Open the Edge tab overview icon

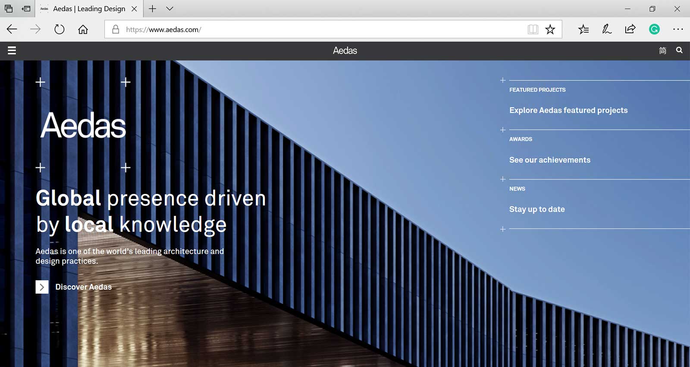9,9
